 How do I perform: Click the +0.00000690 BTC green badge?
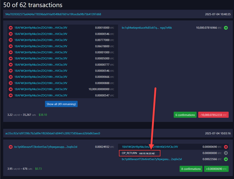click(x=216, y=169)
